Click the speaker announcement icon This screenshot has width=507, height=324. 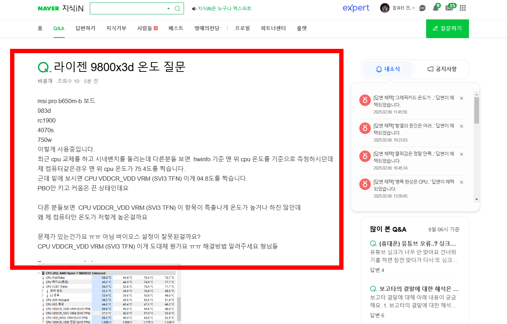pyautogui.click(x=194, y=9)
